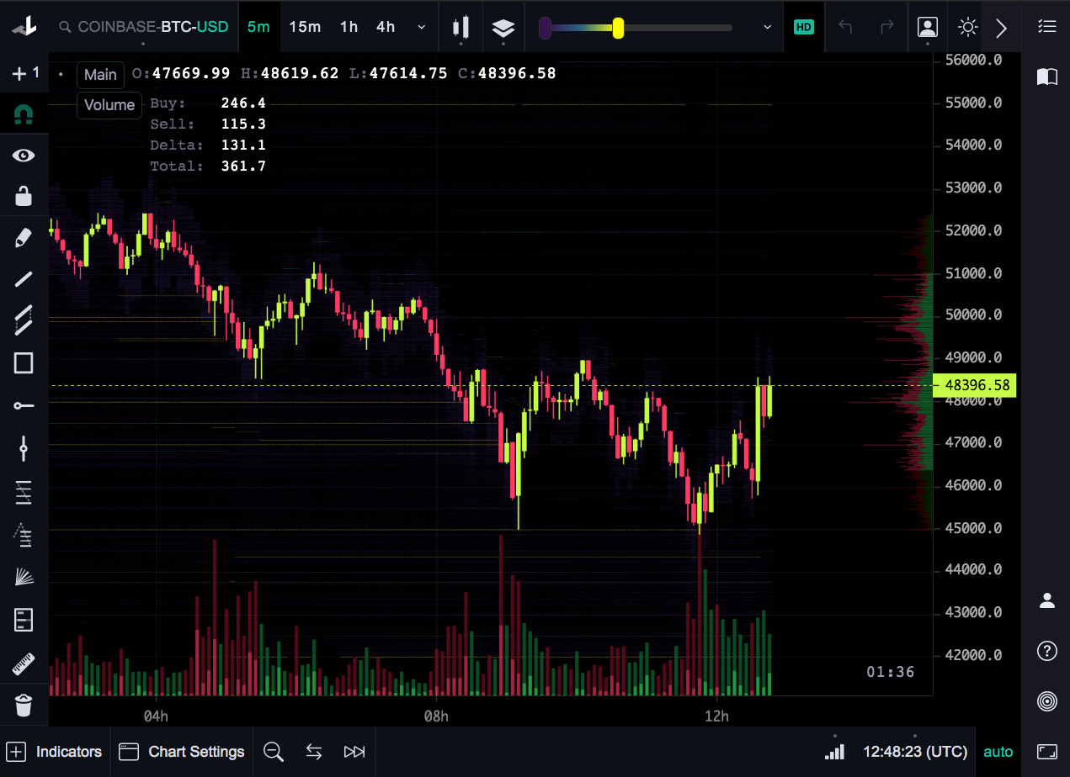Toggle drawings visibility with the eye icon
This screenshot has width=1070, height=777.
[24, 155]
